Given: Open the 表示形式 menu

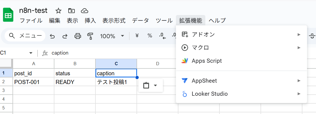Looking at the screenshot, I should (x=114, y=20).
